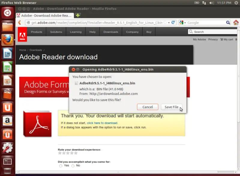The image size is (240, 176).
Task: Expand the URL history dropdown arrow
Action: (169, 23)
